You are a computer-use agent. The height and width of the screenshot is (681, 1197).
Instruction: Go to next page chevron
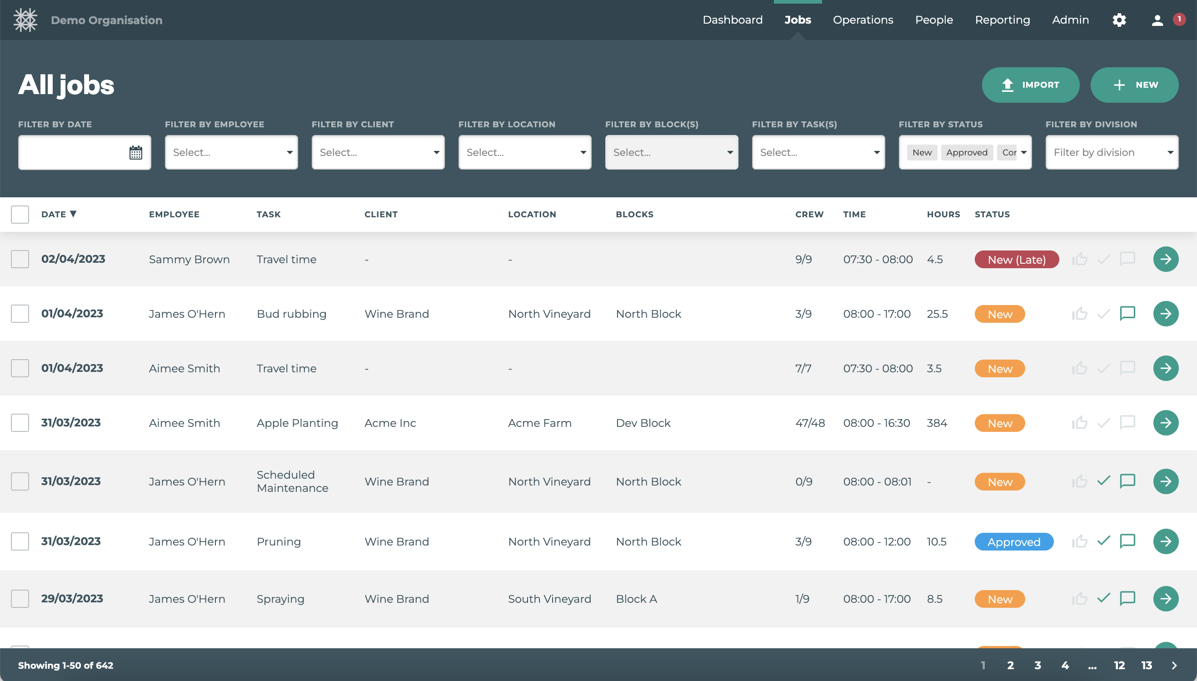tap(1174, 665)
